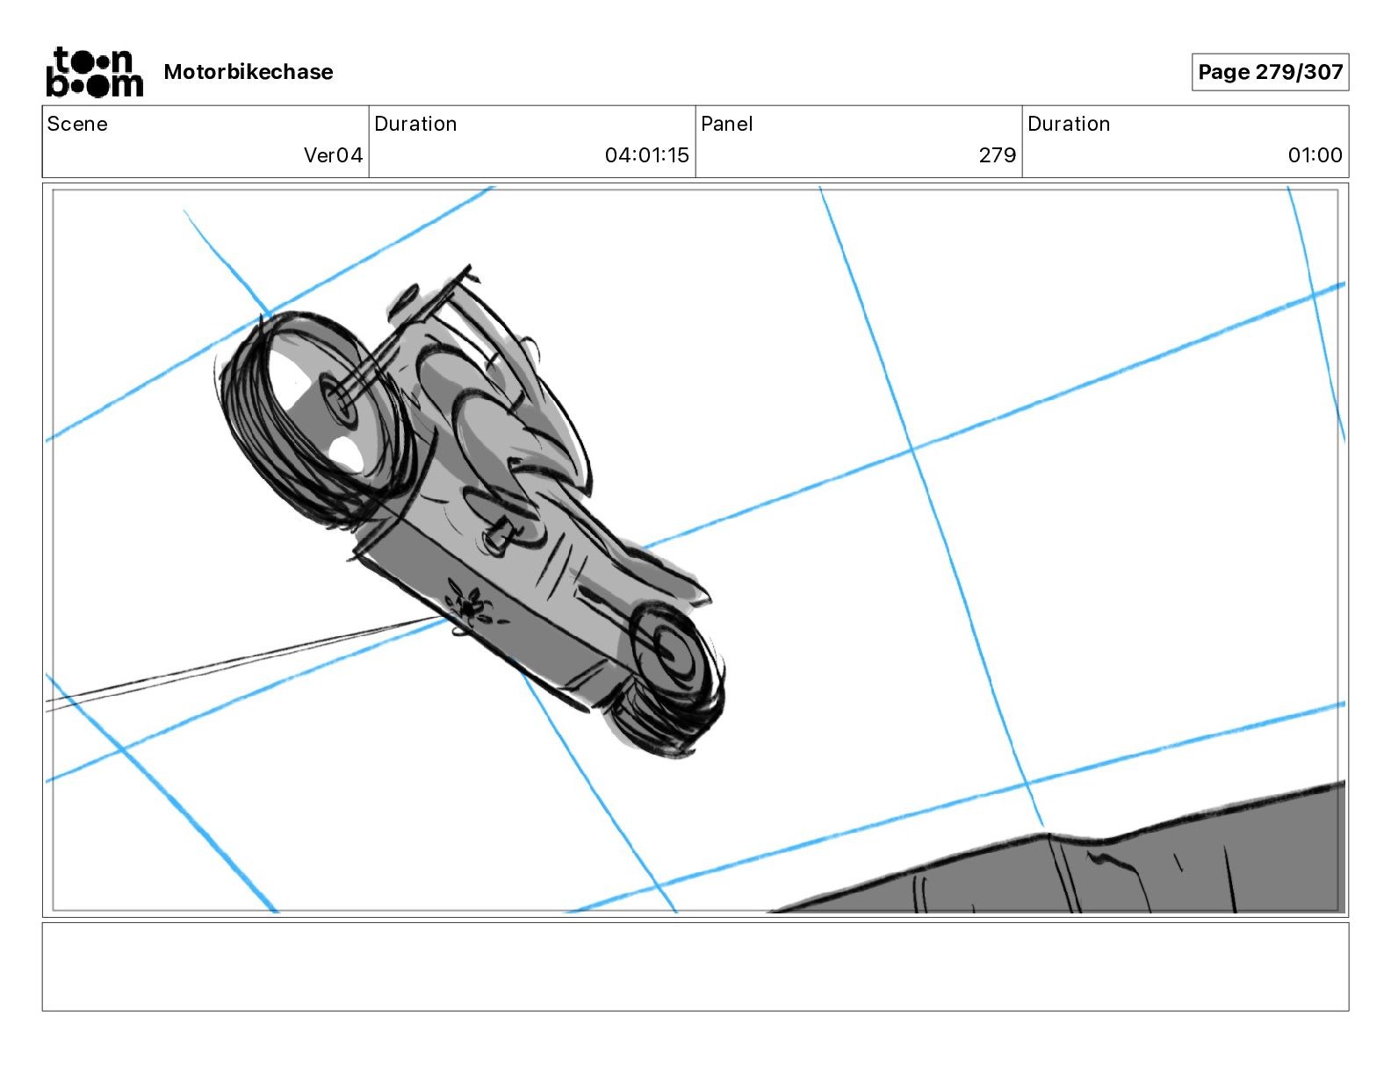Viewport: 1391px width, 1074px height.
Task: Select the scene value Ver04
Action: coord(333,155)
